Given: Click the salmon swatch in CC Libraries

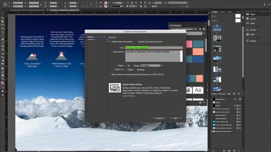Looking at the screenshot, I should pos(198,52).
